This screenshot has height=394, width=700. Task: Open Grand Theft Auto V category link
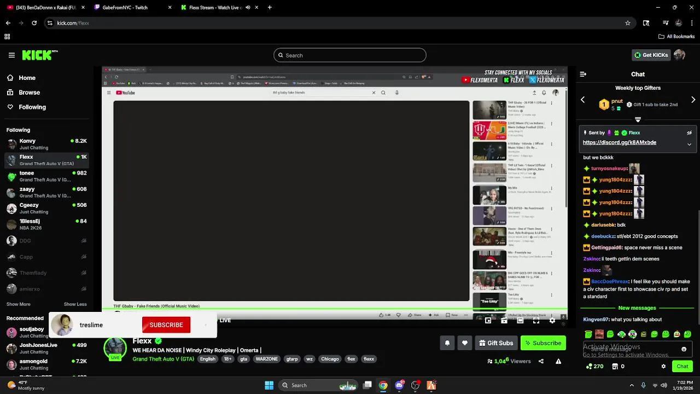163,359
